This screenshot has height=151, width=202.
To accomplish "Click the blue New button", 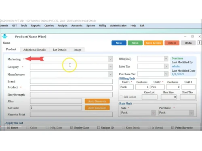I will pyautogui.click(x=119, y=43).
